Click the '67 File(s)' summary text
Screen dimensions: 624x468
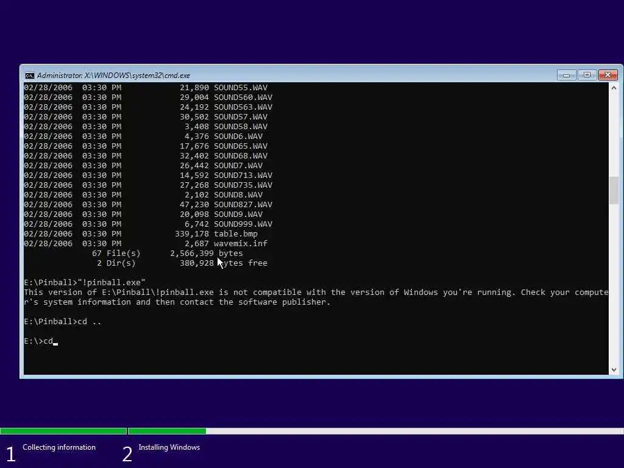[116, 253]
